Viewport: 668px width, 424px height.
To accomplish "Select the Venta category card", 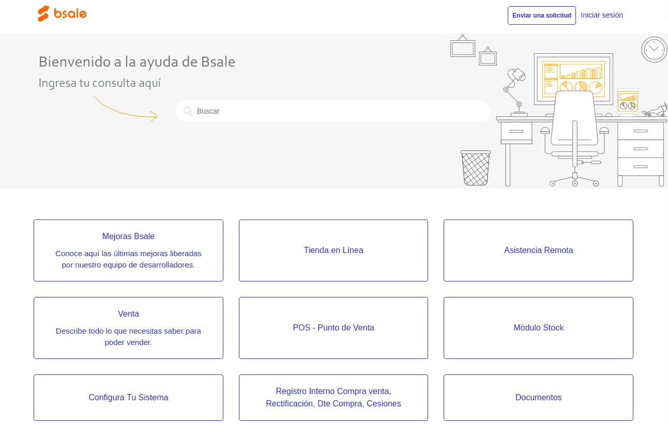I will (x=128, y=328).
